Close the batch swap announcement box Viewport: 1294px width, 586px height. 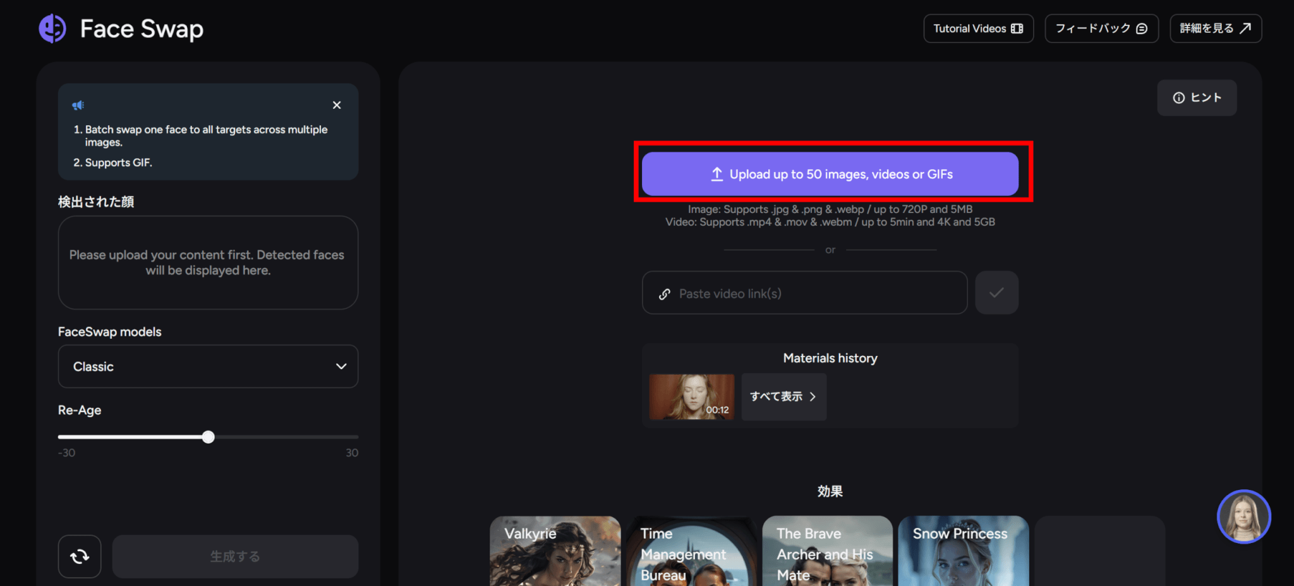[x=337, y=105]
